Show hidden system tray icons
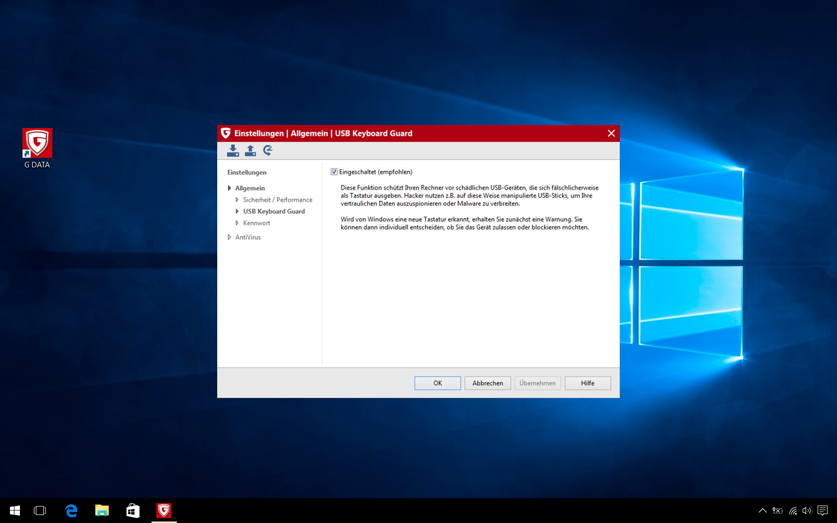This screenshot has height=523, width=837. tap(762, 511)
